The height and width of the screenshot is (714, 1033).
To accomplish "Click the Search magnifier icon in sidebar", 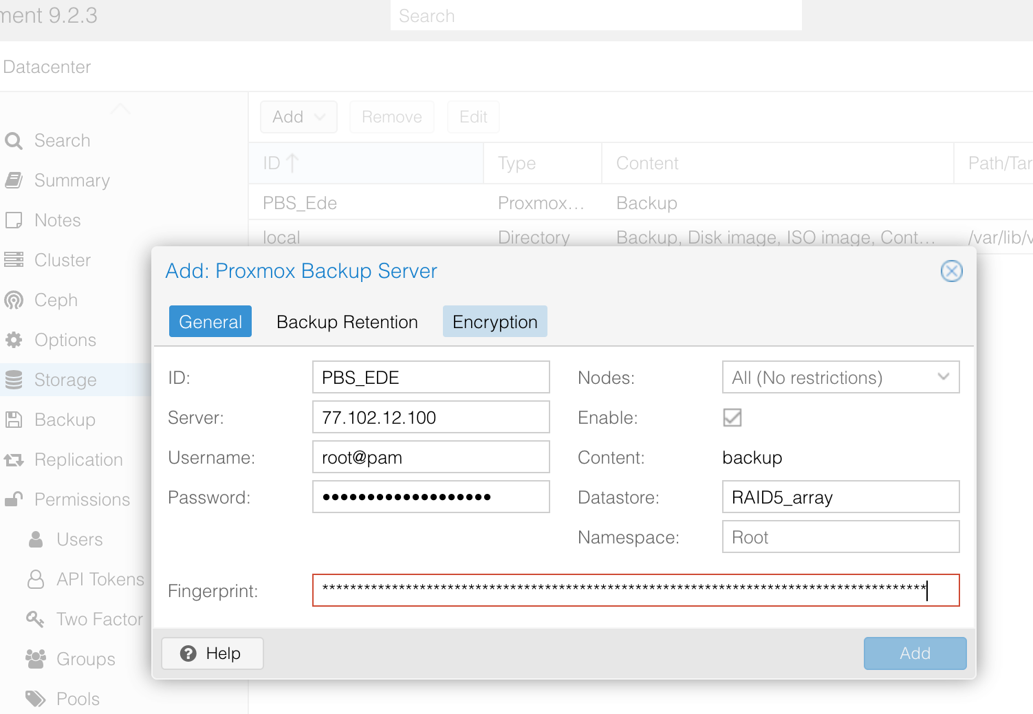I will [x=14, y=141].
